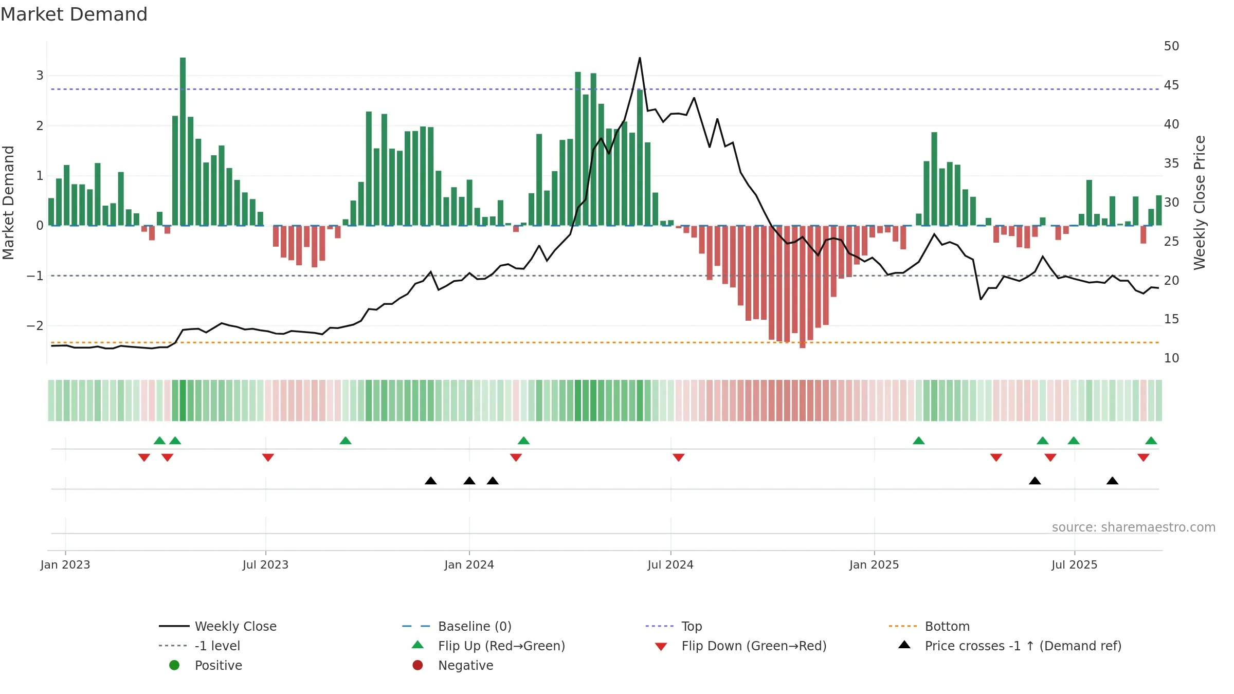The height and width of the screenshot is (694, 1234).
Task: Click the red Negative legend circle
Action: tap(418, 665)
